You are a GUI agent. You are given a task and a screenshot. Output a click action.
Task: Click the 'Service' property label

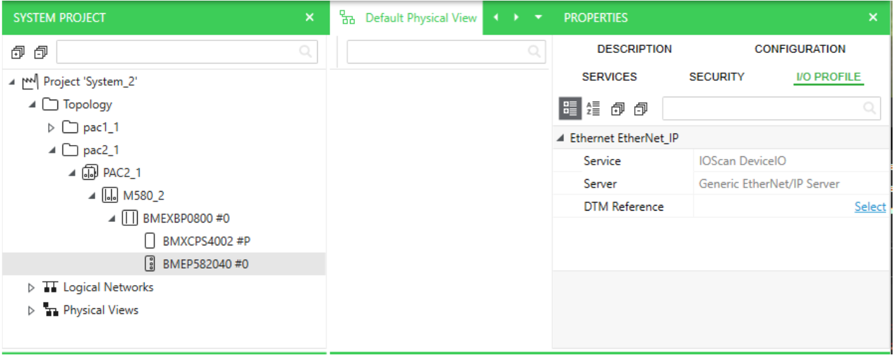coord(602,161)
